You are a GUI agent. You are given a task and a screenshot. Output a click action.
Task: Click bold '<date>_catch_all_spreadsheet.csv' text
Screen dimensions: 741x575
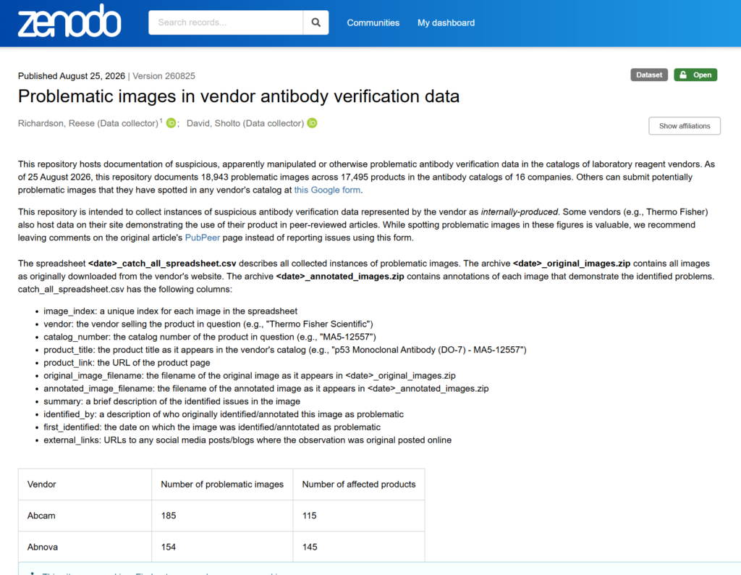click(x=162, y=264)
